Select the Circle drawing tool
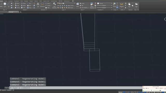The width and height of the screenshot is (166, 93). [x=5, y=5]
